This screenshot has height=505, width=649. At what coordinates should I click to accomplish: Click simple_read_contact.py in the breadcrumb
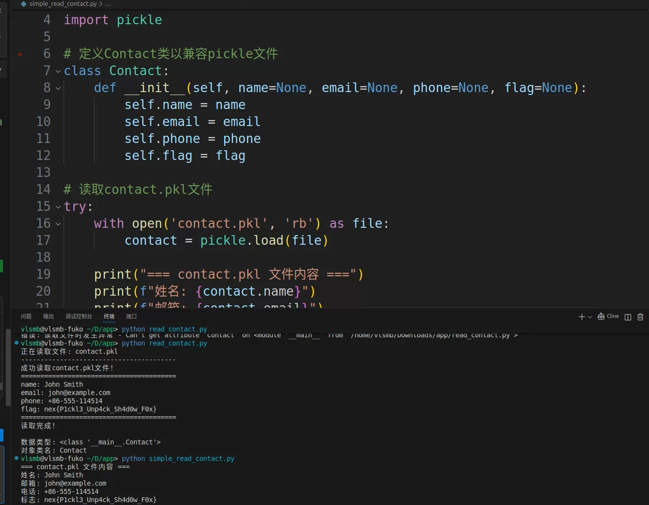pyautogui.click(x=63, y=4)
